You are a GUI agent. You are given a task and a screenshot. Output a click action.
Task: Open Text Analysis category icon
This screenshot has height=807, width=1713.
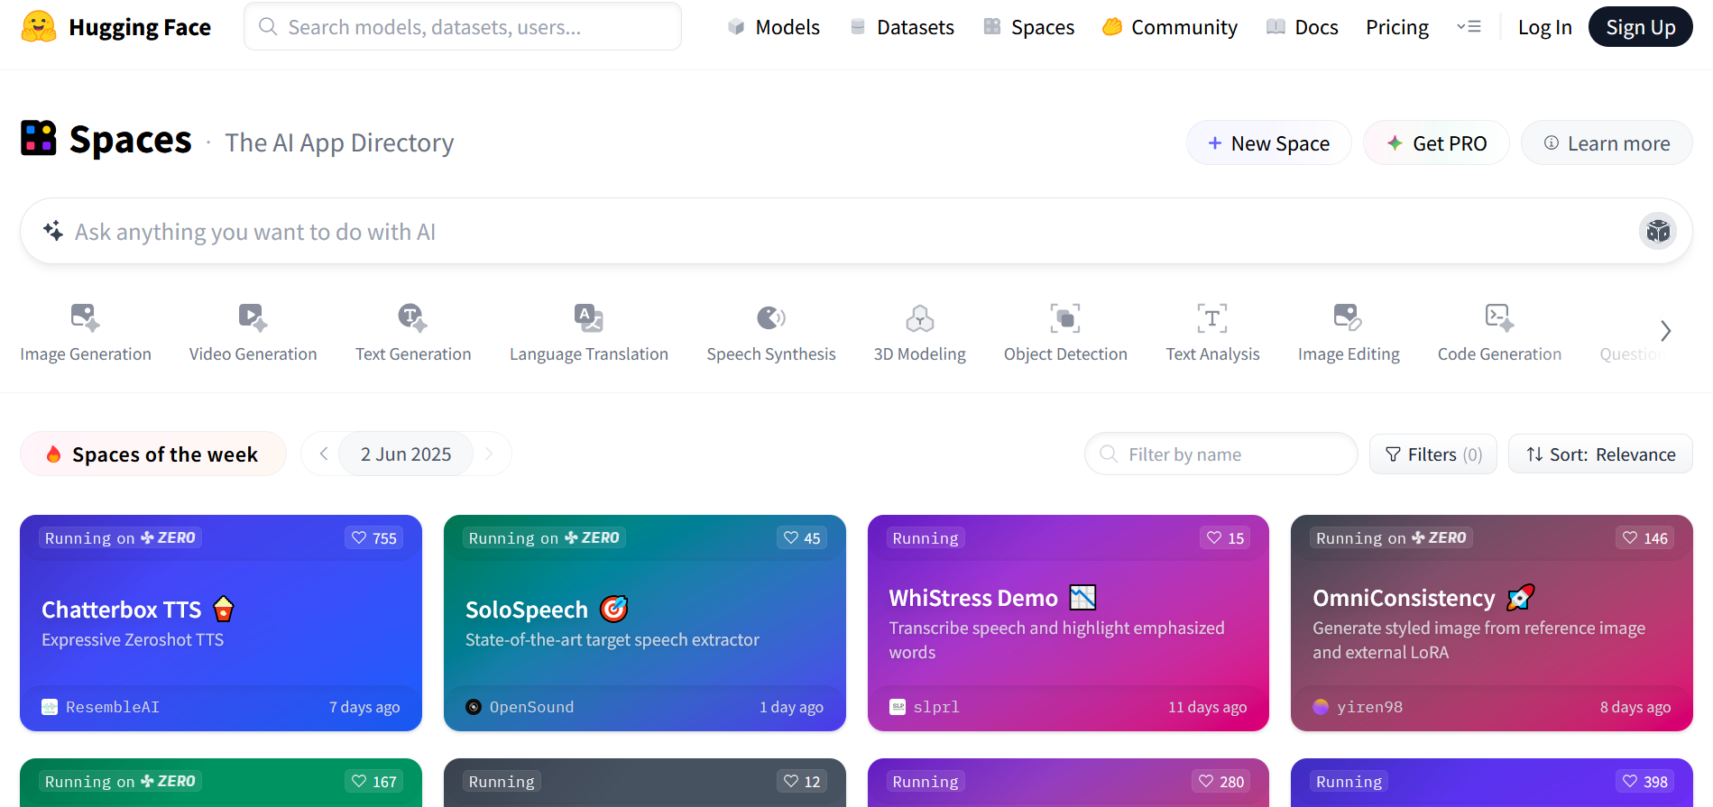coord(1212,317)
